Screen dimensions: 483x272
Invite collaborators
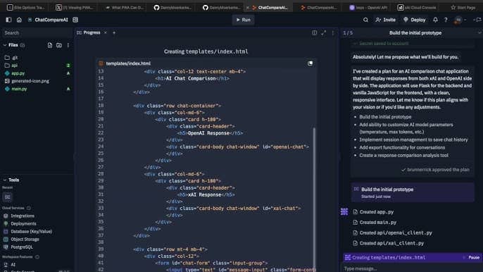[385, 20]
